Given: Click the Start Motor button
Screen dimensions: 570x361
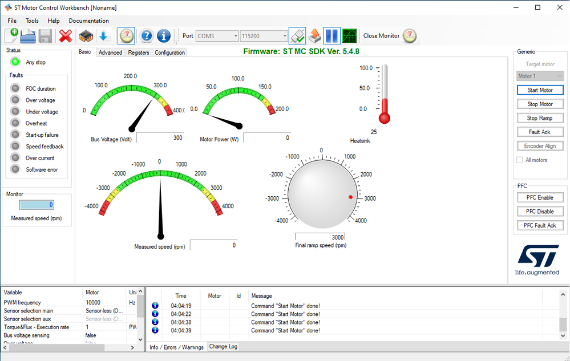Looking at the screenshot, I should tap(540, 90).
